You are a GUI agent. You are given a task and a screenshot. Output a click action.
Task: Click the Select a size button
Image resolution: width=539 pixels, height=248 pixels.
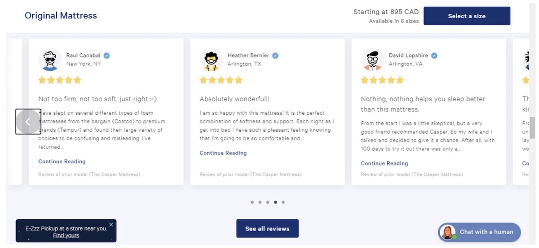pos(467,16)
